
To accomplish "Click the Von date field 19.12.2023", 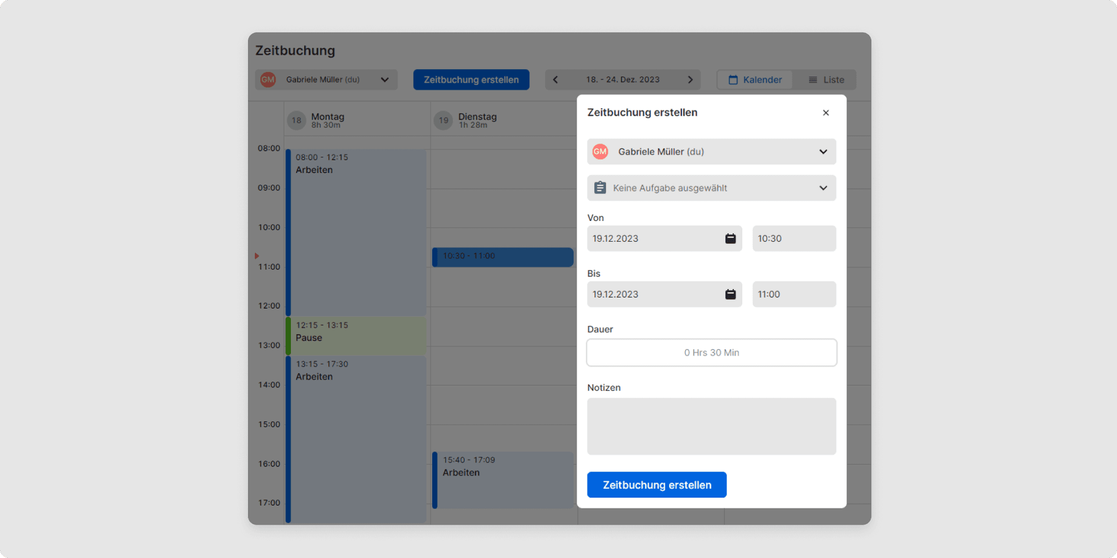I will tap(664, 238).
